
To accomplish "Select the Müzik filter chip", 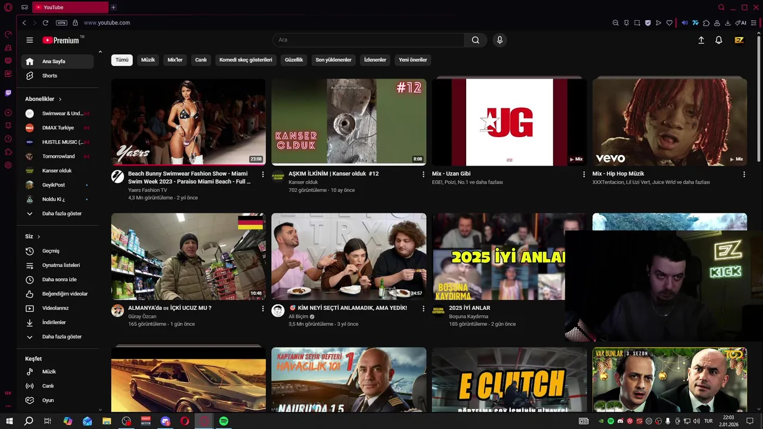I will click(148, 60).
